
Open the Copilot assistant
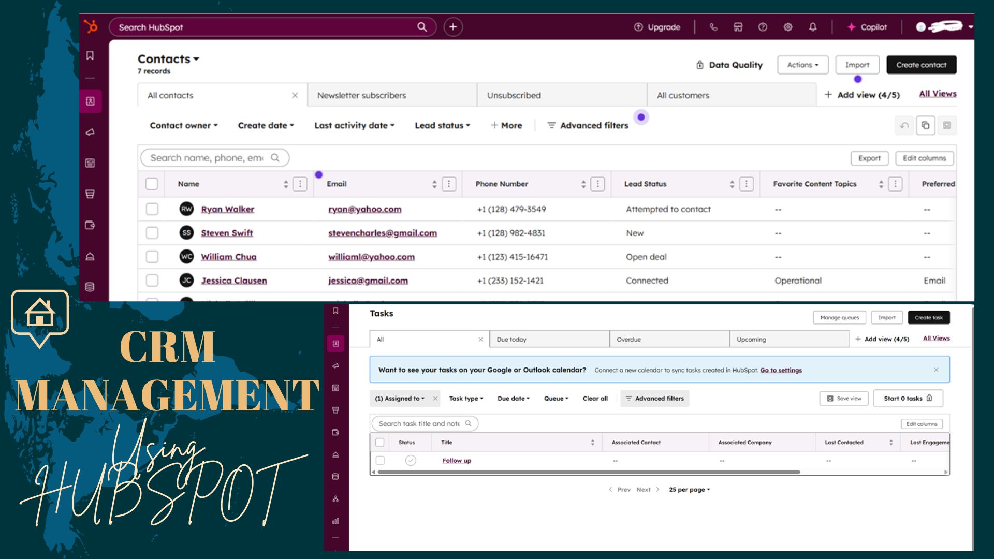[867, 27]
